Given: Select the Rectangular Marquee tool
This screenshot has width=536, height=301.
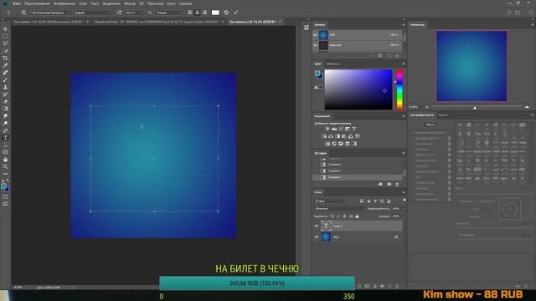Looking at the screenshot, I should [x=5, y=36].
